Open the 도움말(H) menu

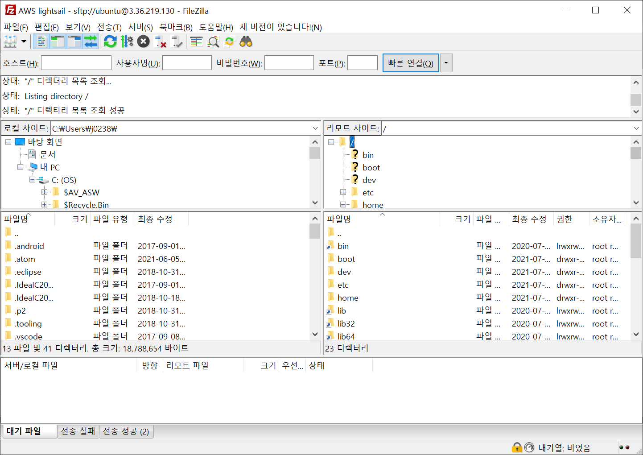[x=216, y=27]
